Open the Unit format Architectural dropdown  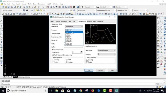pos(74,27)
